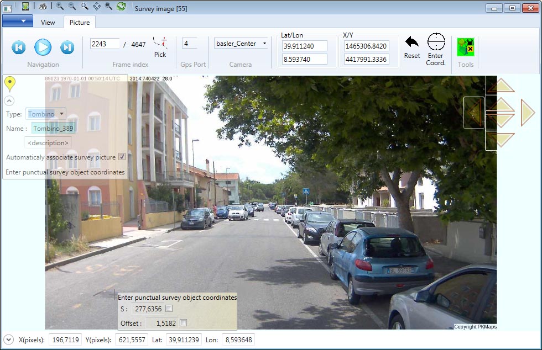Zoom out with the minus magnifier
Screen dimensions: 542x350
tap(72, 6)
